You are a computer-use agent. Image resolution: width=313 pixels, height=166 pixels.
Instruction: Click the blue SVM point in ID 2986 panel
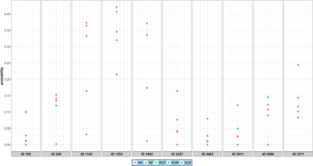[x=268, y=115]
